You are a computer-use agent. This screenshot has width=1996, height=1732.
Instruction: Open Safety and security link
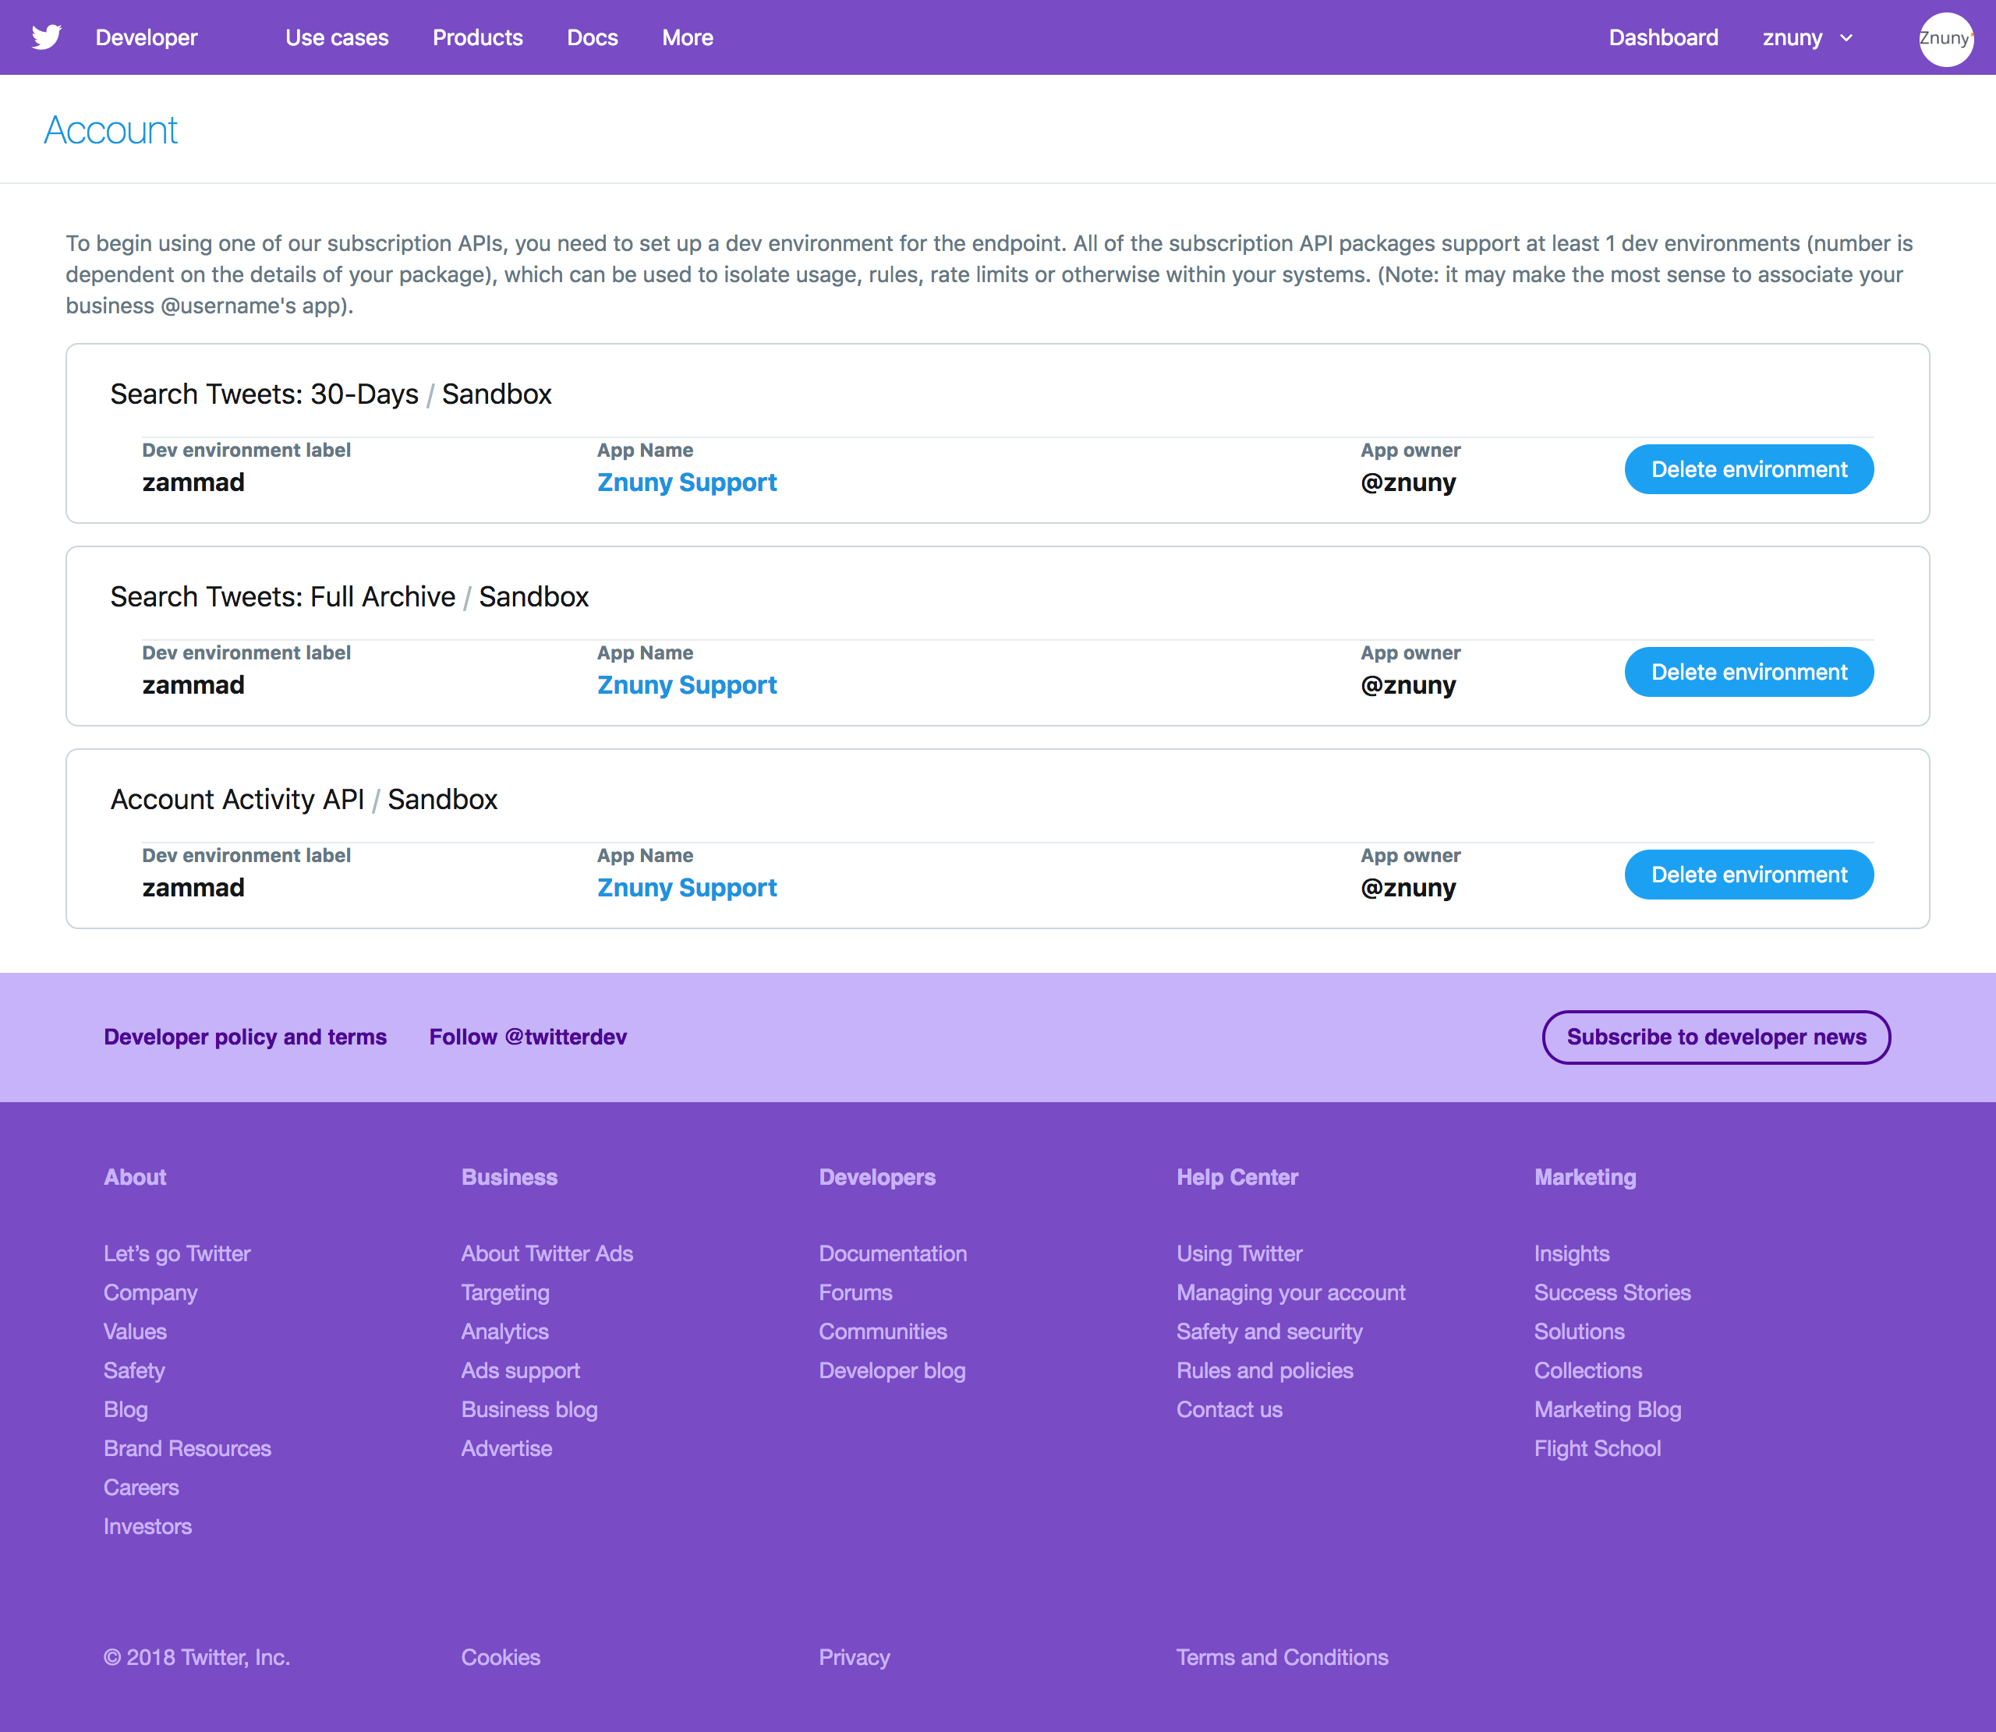click(1270, 1332)
